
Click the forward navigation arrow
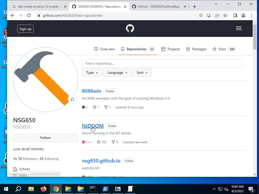(x=21, y=15)
